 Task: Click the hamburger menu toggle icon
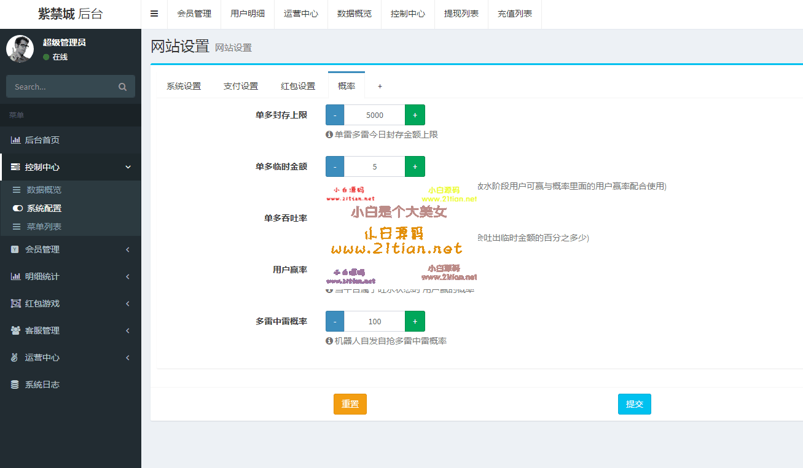(154, 14)
